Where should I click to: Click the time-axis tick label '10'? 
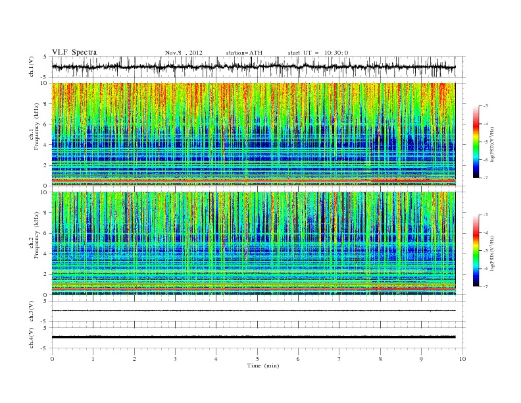tap(462, 359)
